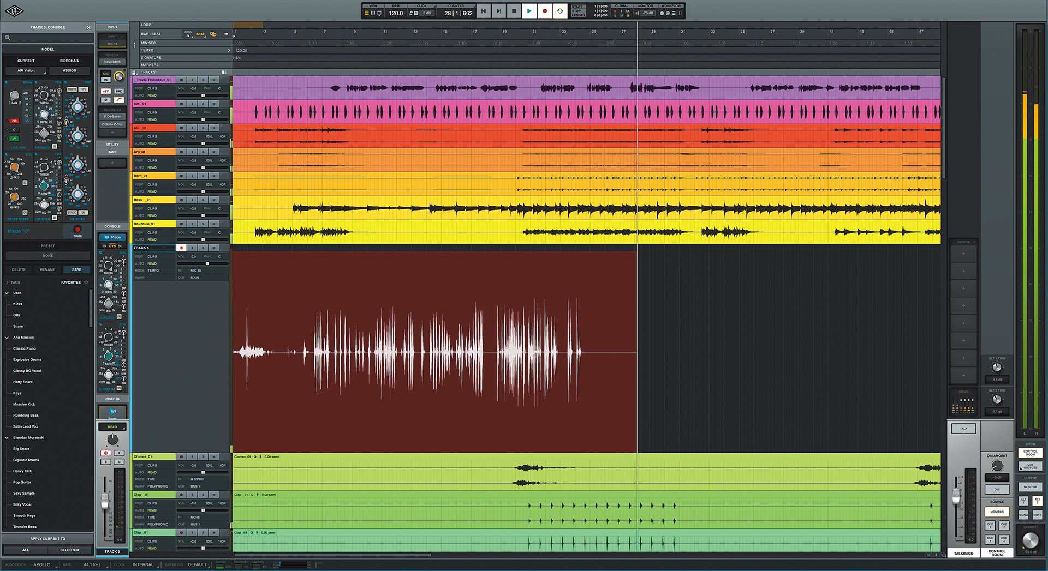
Task: Open the Snap mode dropdown
Action: (200, 34)
